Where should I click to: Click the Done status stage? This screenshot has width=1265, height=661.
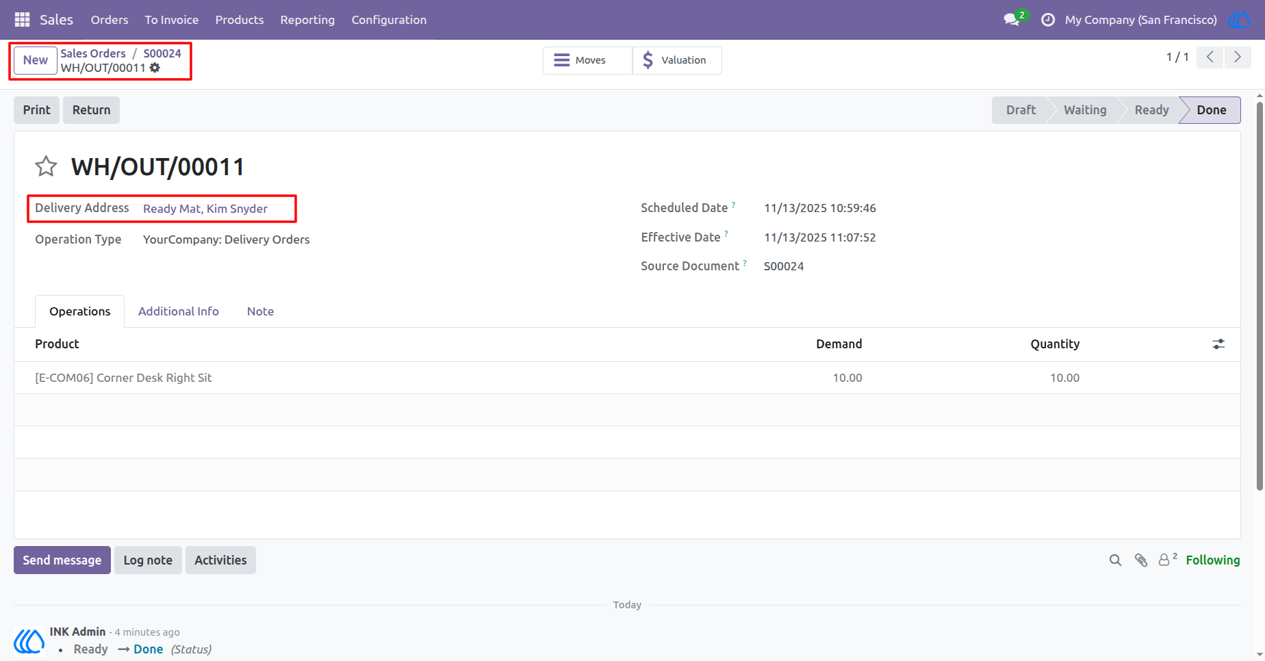tap(1211, 110)
